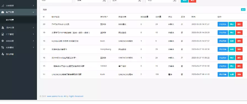
Task: Open 评论列表 for post 19
Action: click(x=223, y=32)
